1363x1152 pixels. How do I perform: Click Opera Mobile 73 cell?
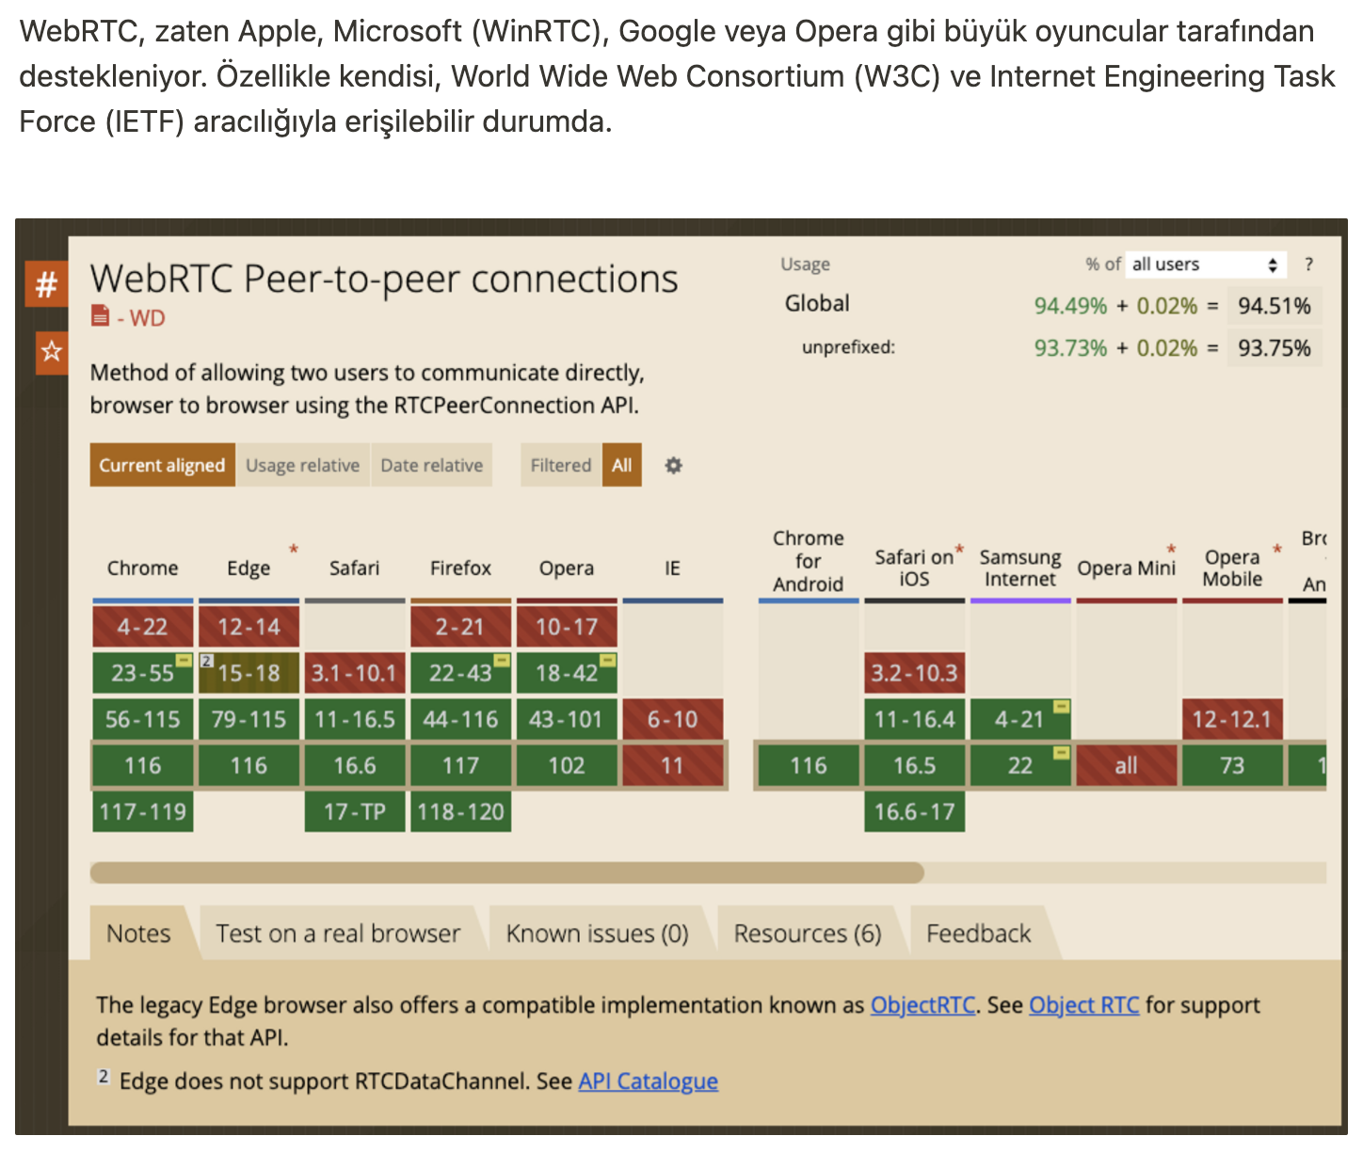coord(1232,765)
